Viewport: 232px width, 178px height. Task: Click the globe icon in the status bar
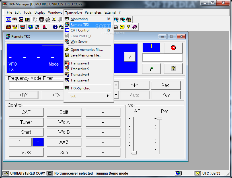178,173
